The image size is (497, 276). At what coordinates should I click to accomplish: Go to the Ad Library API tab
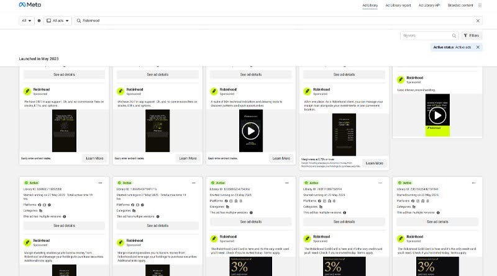tap(429, 6)
